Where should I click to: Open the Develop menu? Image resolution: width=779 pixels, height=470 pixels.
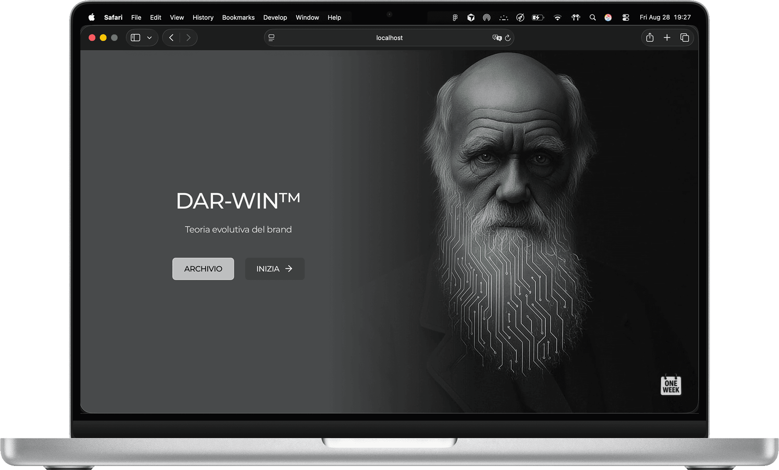(275, 17)
